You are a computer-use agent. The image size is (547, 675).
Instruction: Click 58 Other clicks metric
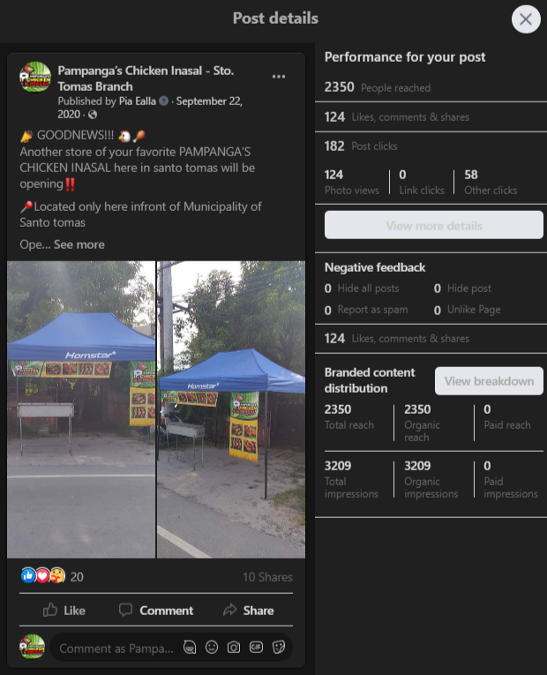(x=491, y=182)
